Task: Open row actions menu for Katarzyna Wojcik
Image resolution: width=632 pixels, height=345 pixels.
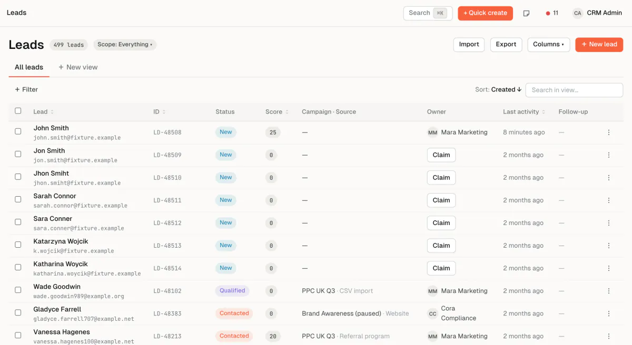Action: click(609, 246)
